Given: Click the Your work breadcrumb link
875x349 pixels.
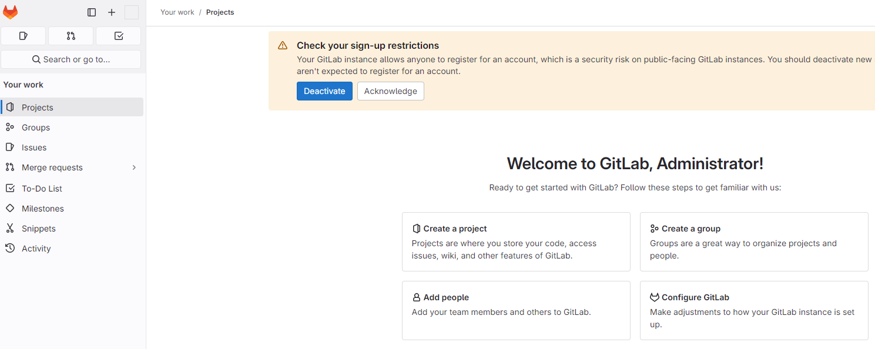Looking at the screenshot, I should pyautogui.click(x=177, y=12).
